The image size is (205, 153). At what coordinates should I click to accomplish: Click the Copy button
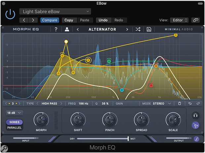[x=69, y=20]
